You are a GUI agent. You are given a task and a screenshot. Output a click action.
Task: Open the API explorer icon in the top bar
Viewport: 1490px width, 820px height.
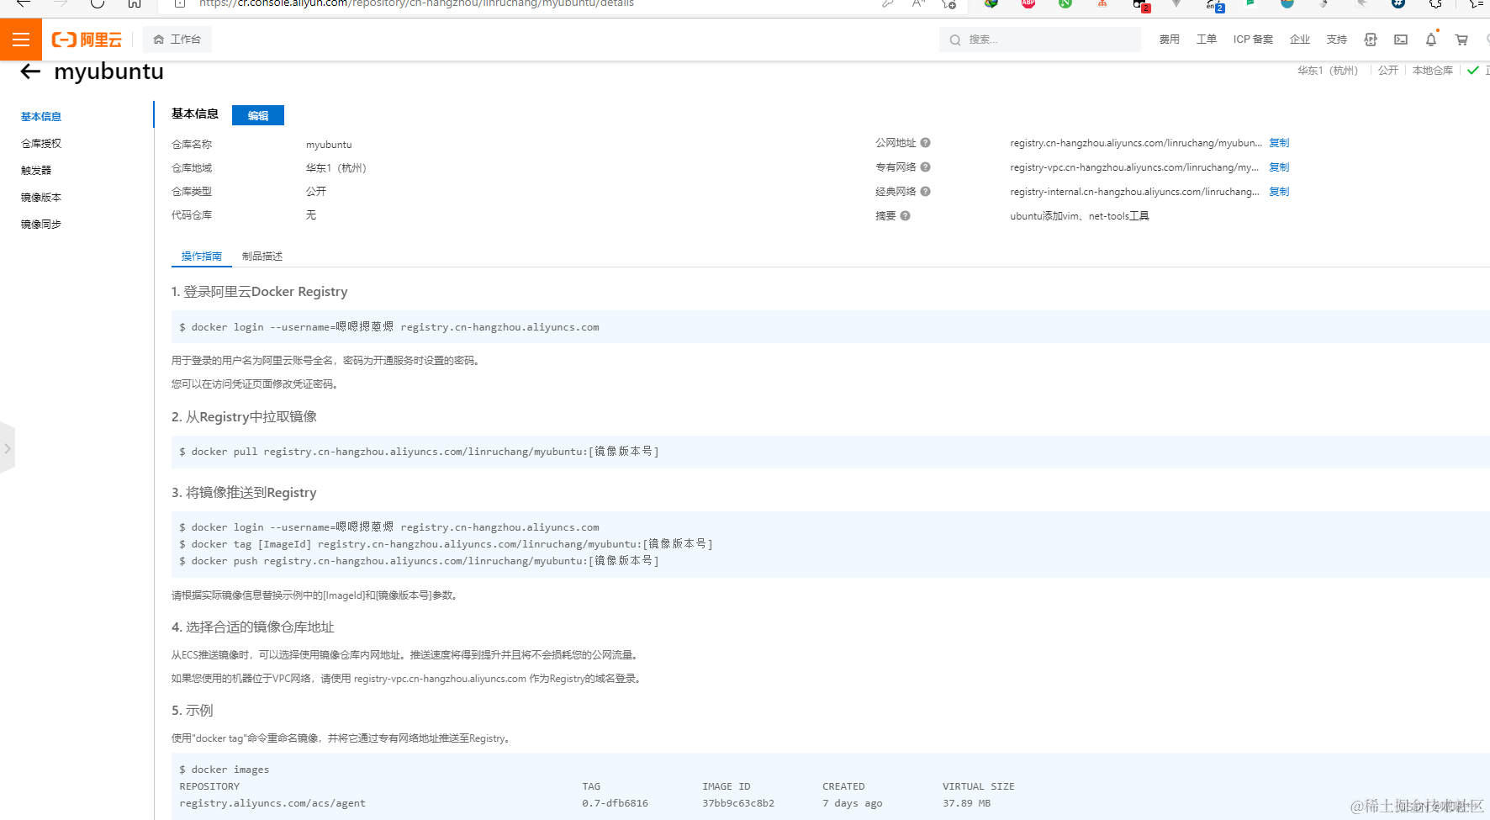(1371, 40)
